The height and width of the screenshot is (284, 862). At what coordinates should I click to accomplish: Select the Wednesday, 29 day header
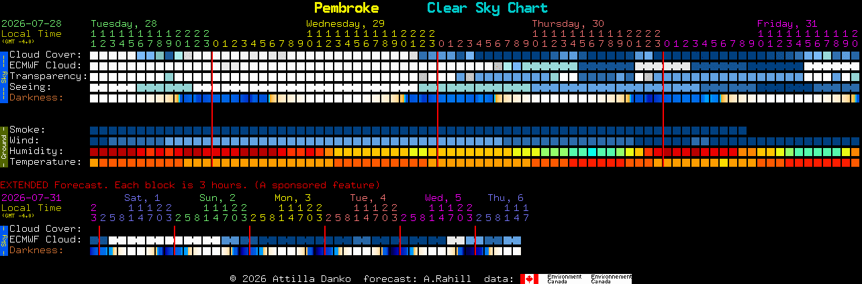point(346,23)
